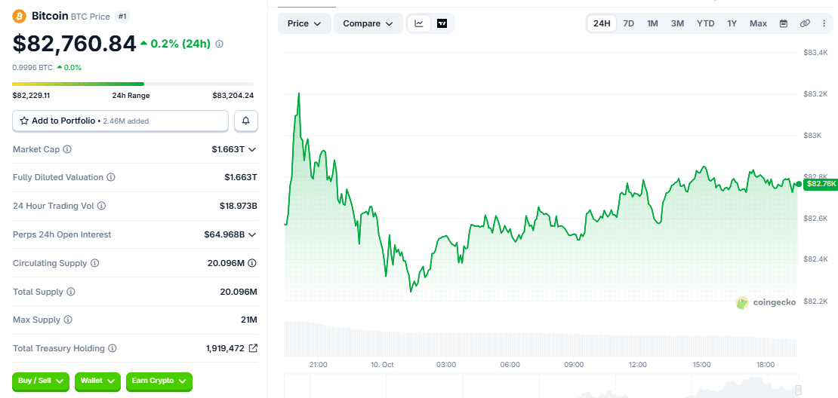Open the Price dropdown
The image size is (838, 398).
pos(304,23)
